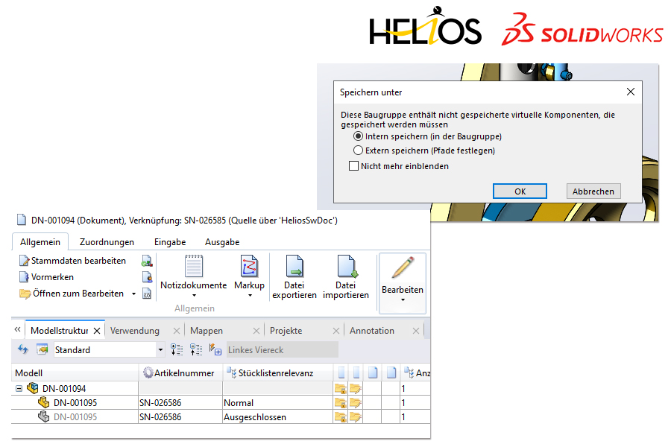Select the Extern speichern radio button
This screenshot has width=671, height=447.
tap(358, 150)
